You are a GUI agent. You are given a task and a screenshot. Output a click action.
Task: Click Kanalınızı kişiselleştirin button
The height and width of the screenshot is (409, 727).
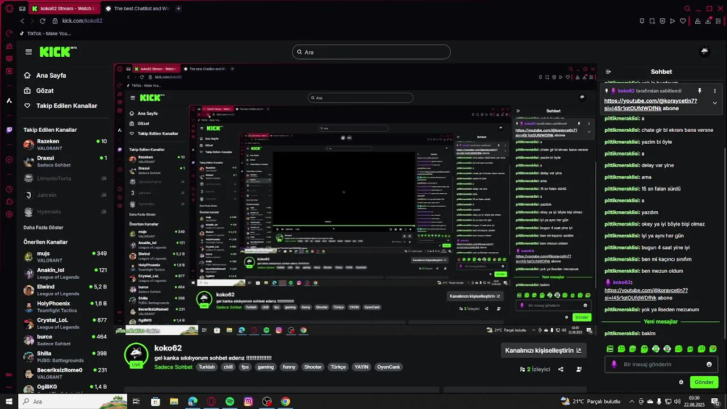click(543, 350)
